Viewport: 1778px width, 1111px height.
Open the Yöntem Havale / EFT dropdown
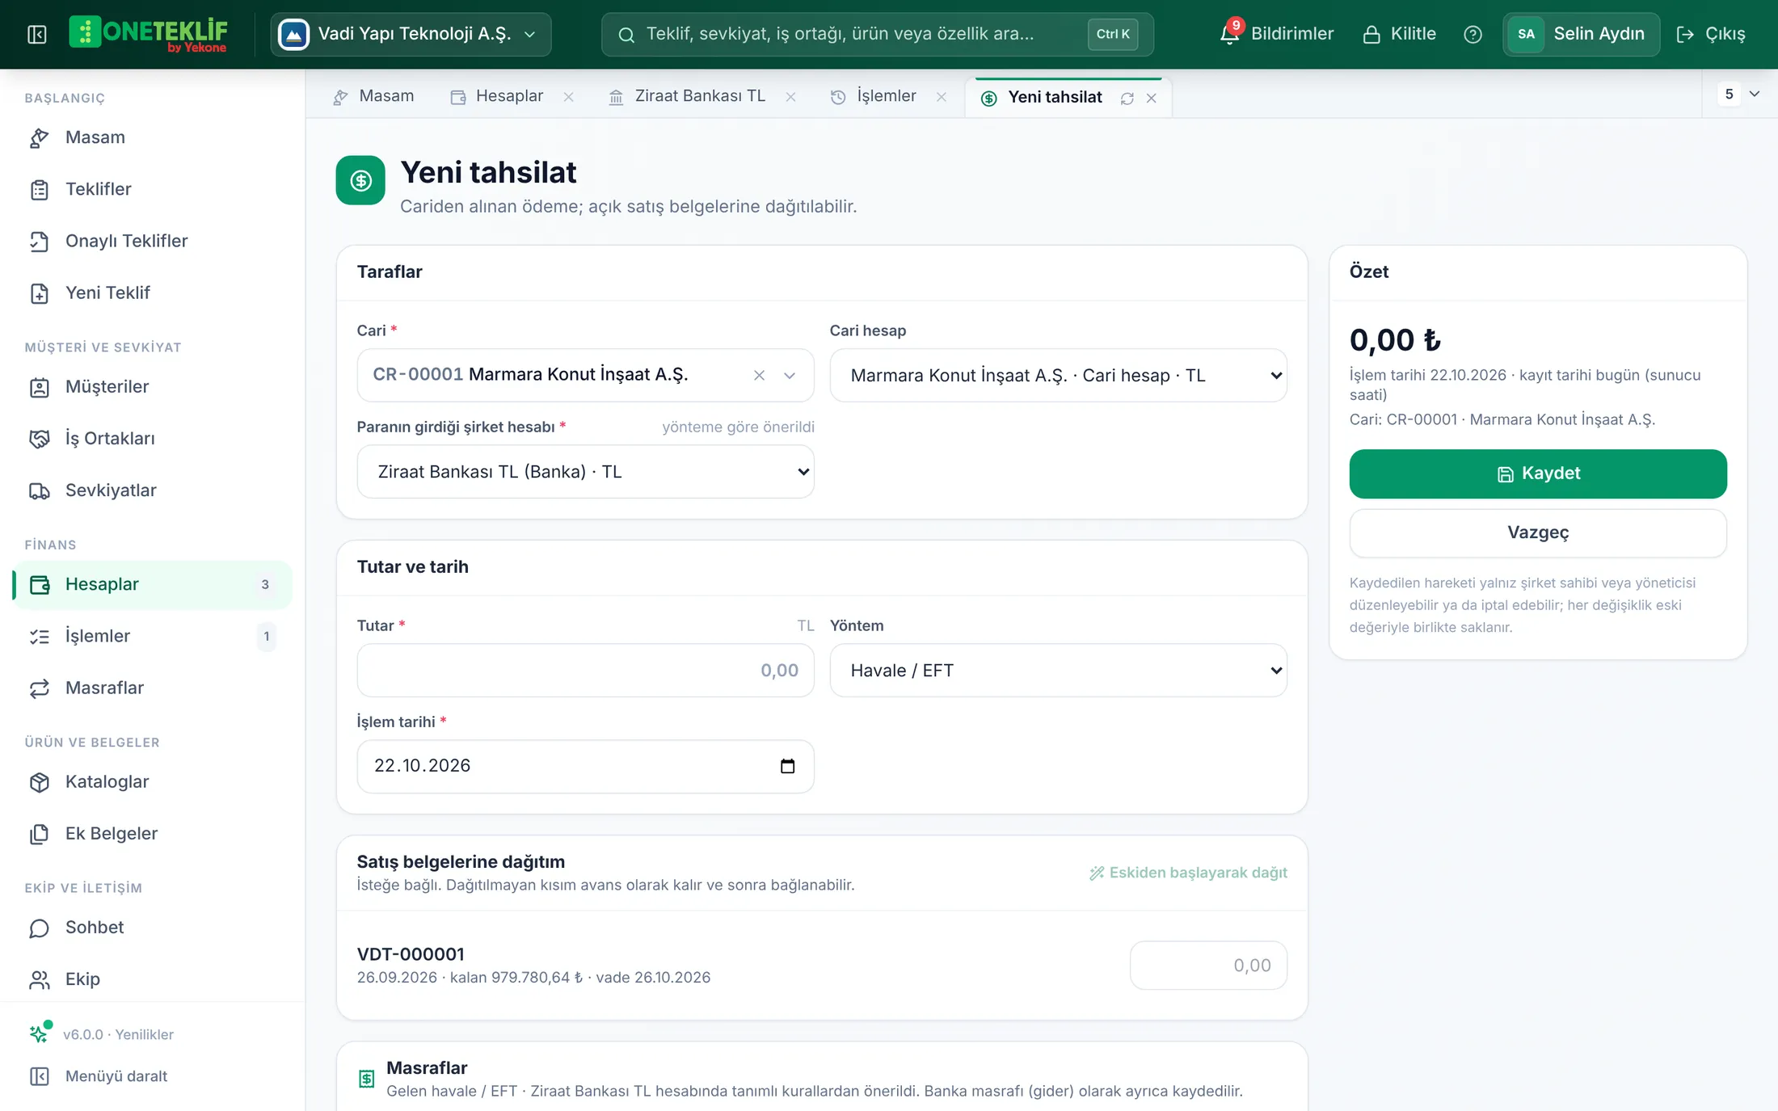click(1058, 671)
